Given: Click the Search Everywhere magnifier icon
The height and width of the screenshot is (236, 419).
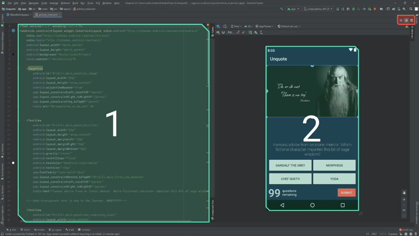Looking at the screenshot, I should 411,9.
